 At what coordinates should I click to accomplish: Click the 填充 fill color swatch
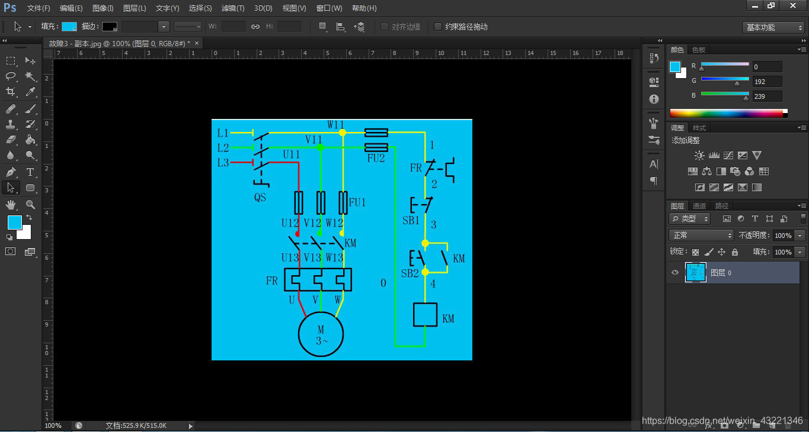69,27
